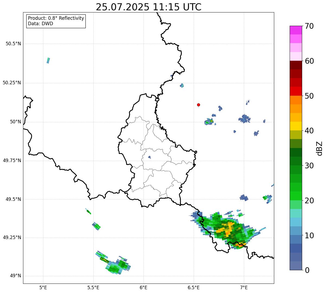The image size is (326, 293).
Task: Click the dark maroon colorbar segment below 60
Action: point(296,65)
